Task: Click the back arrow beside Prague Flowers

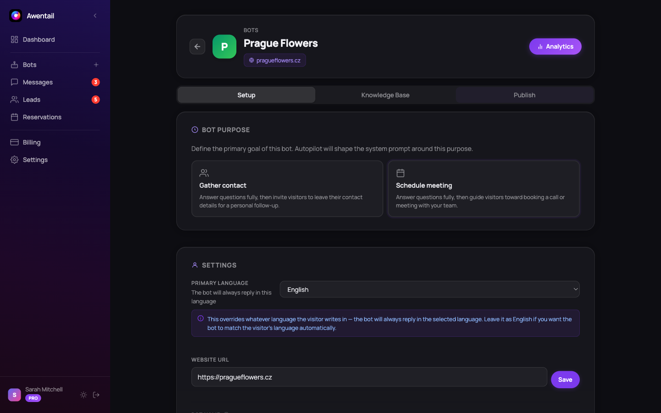Action: coord(197,46)
